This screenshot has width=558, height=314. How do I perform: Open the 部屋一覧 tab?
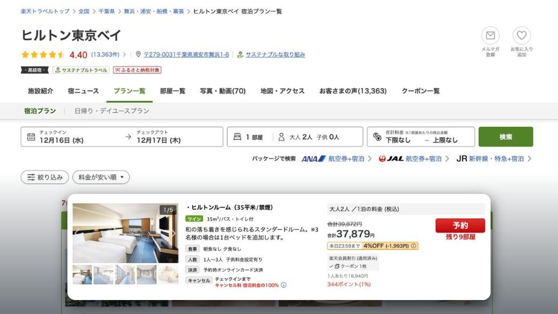(173, 91)
